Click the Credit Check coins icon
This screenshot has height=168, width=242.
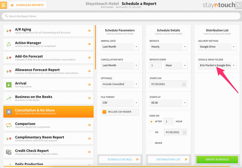coord(9,152)
